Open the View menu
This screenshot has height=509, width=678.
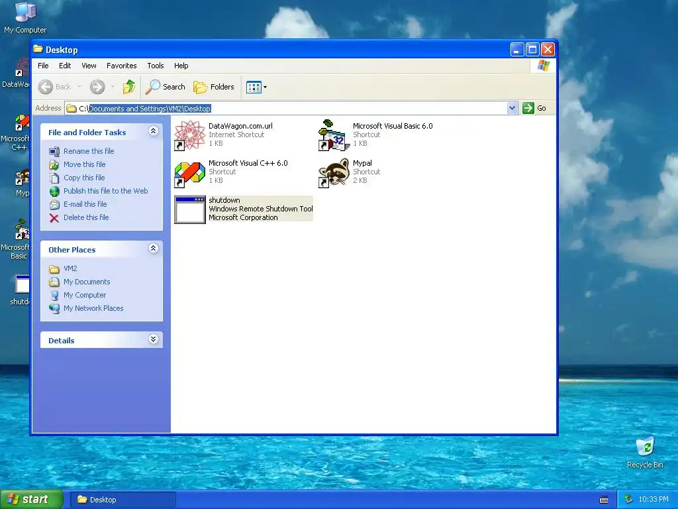click(x=89, y=66)
